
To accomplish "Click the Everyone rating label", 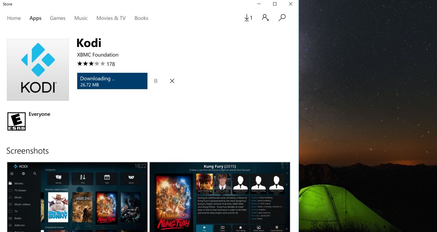I will (x=39, y=114).
